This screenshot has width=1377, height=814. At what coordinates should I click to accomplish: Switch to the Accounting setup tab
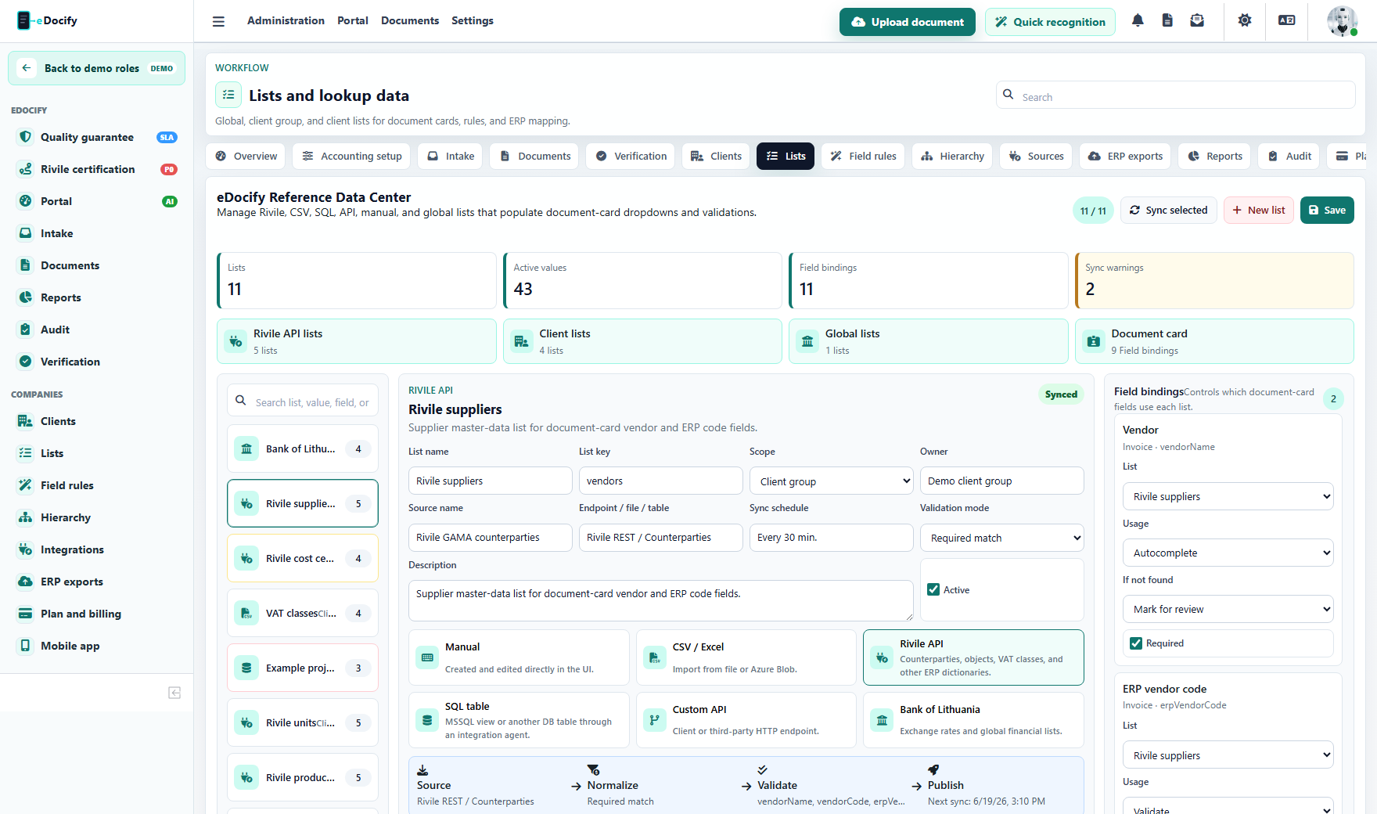352,156
